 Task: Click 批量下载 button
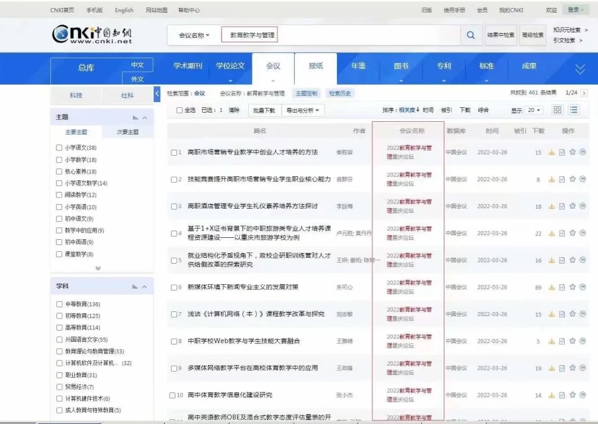pos(264,110)
